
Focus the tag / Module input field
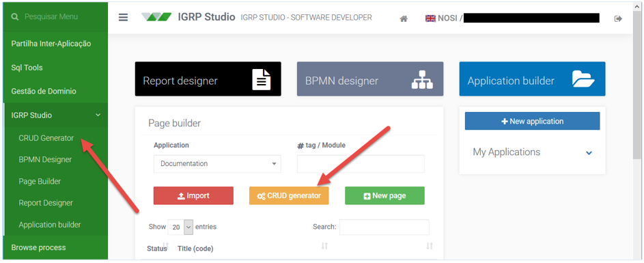361,163
